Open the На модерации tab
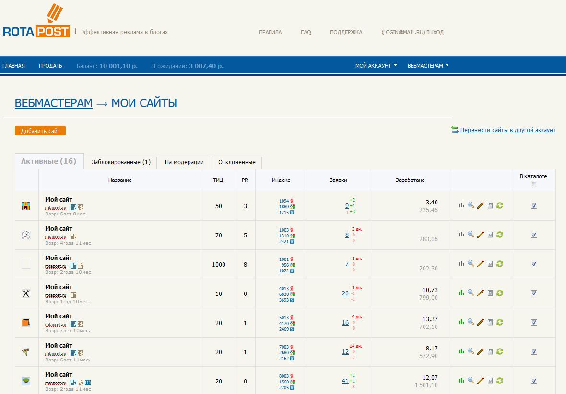This screenshot has height=394, width=566. click(x=184, y=162)
